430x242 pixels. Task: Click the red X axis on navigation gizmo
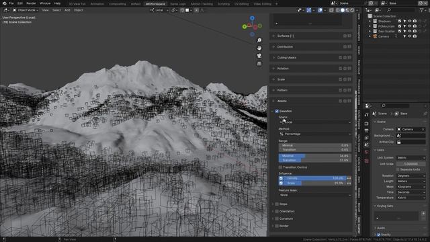(x=255, y=27)
